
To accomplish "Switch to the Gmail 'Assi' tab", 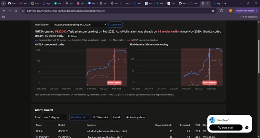I will click(x=23, y=3).
